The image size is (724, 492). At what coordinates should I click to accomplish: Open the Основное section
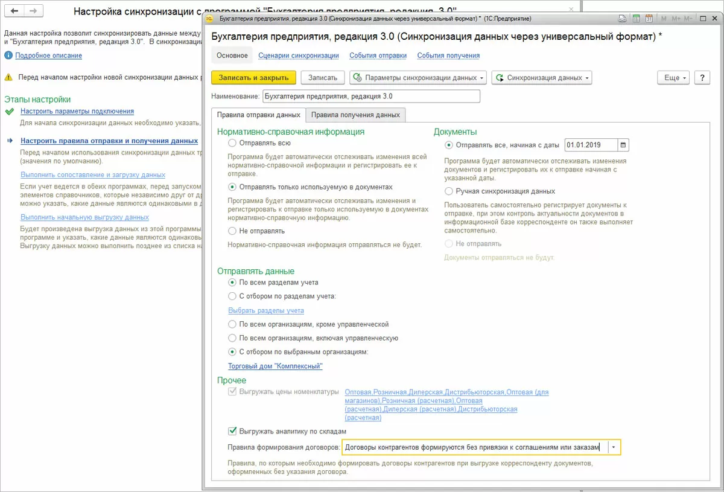click(x=232, y=56)
